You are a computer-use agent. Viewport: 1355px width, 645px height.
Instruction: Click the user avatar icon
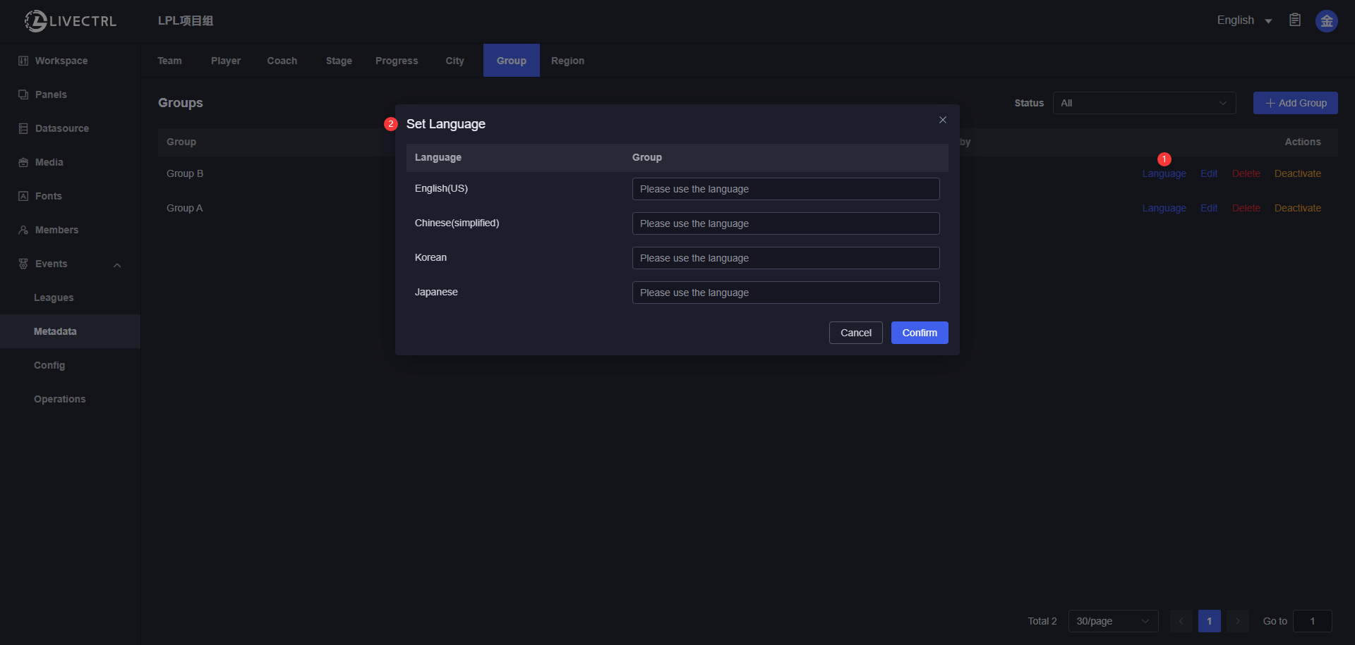(x=1326, y=21)
